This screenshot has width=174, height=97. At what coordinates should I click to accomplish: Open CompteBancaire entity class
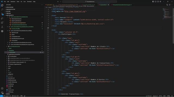click(16, 37)
